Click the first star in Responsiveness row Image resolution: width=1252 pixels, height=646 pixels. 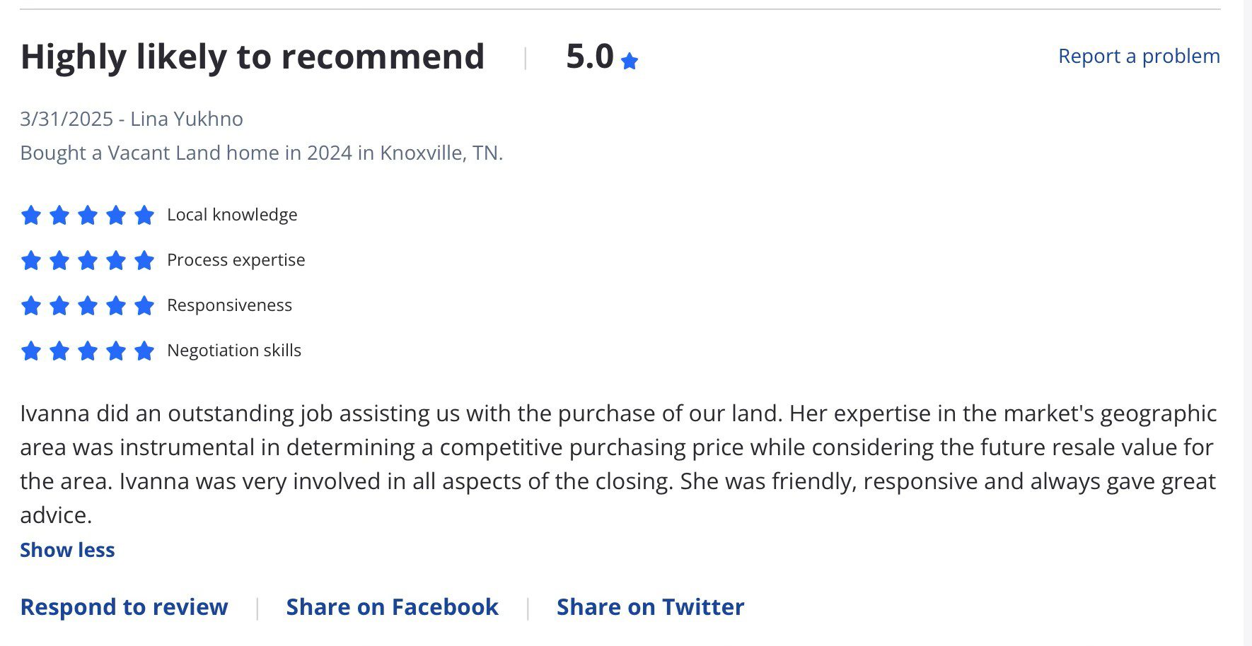click(x=31, y=305)
